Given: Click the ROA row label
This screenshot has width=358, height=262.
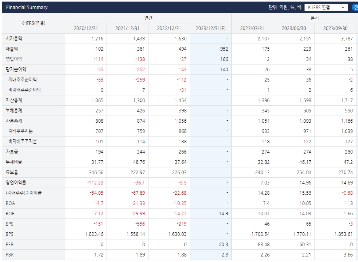Looking at the screenshot, I should pyautogui.click(x=10, y=203).
